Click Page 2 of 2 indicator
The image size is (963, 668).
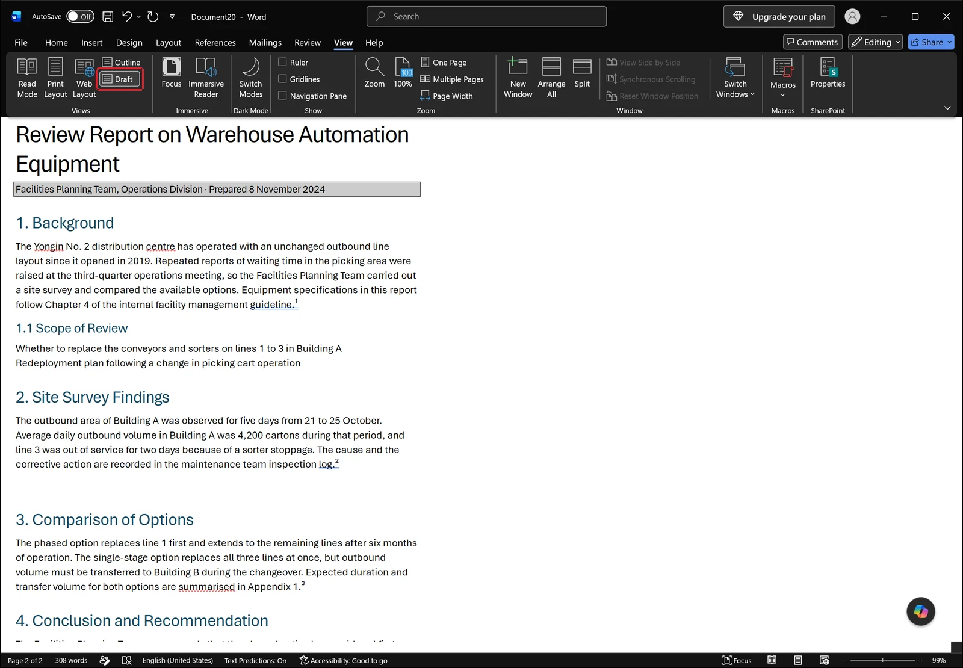[x=25, y=660]
